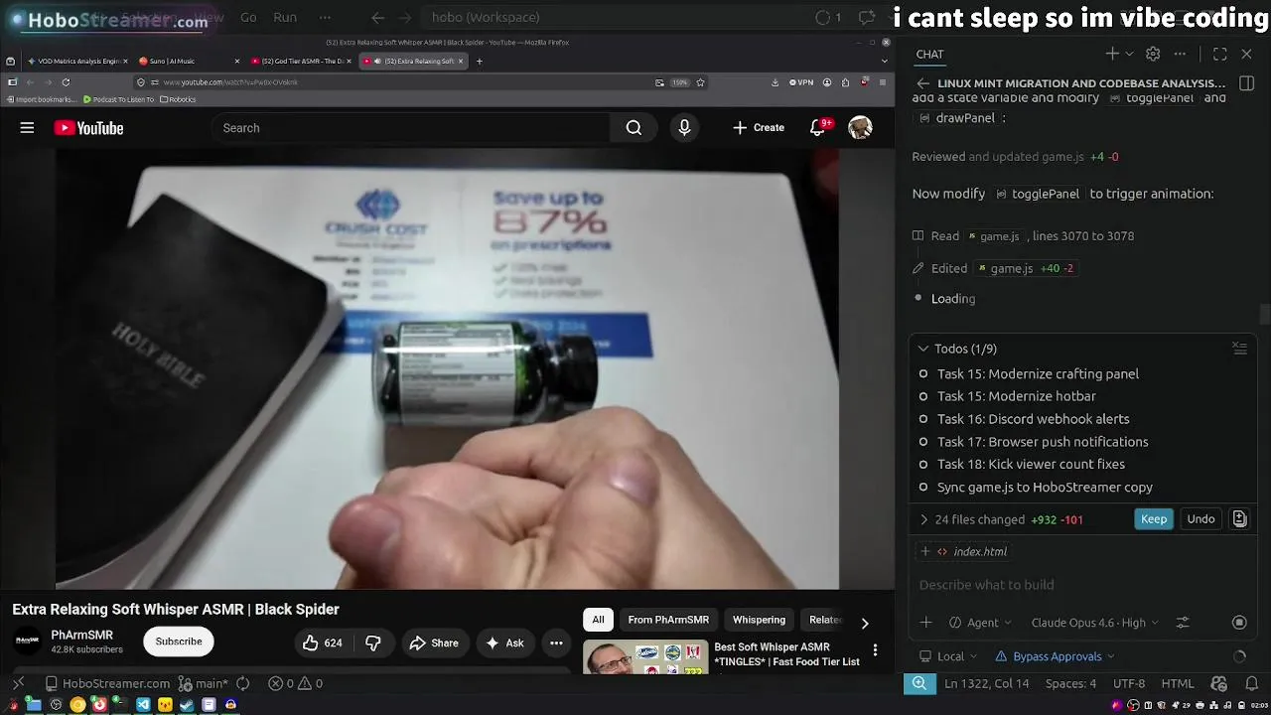Open the VS Code menu overflow ellipsis
The height and width of the screenshot is (715, 1271).
[325, 17]
